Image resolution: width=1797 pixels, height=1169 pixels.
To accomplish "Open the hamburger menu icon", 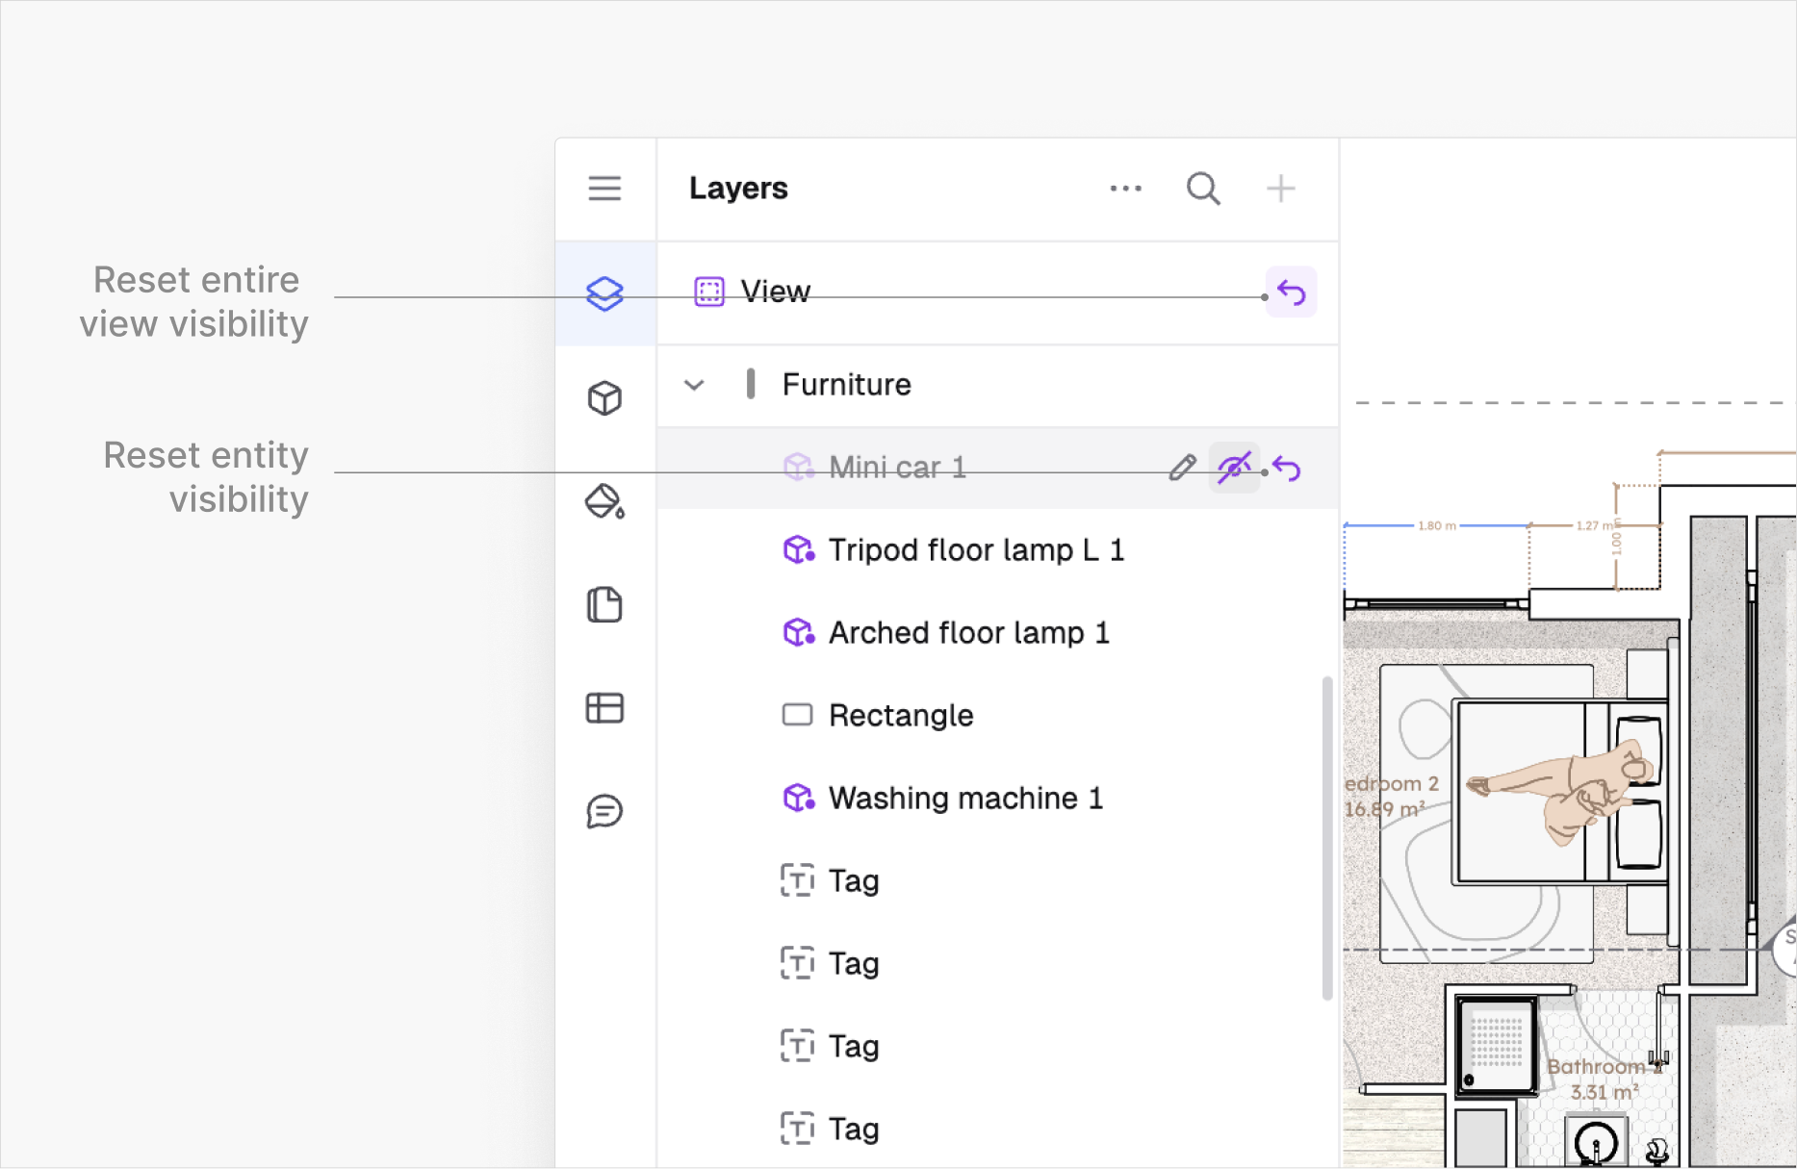I will coord(604,189).
